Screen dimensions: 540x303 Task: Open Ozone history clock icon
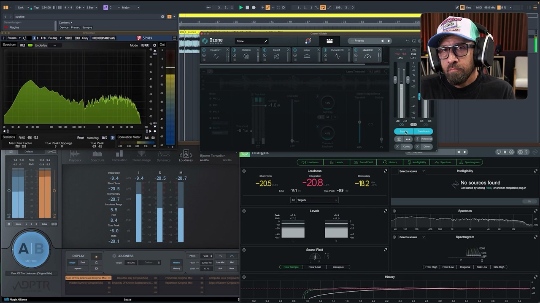(x=413, y=41)
